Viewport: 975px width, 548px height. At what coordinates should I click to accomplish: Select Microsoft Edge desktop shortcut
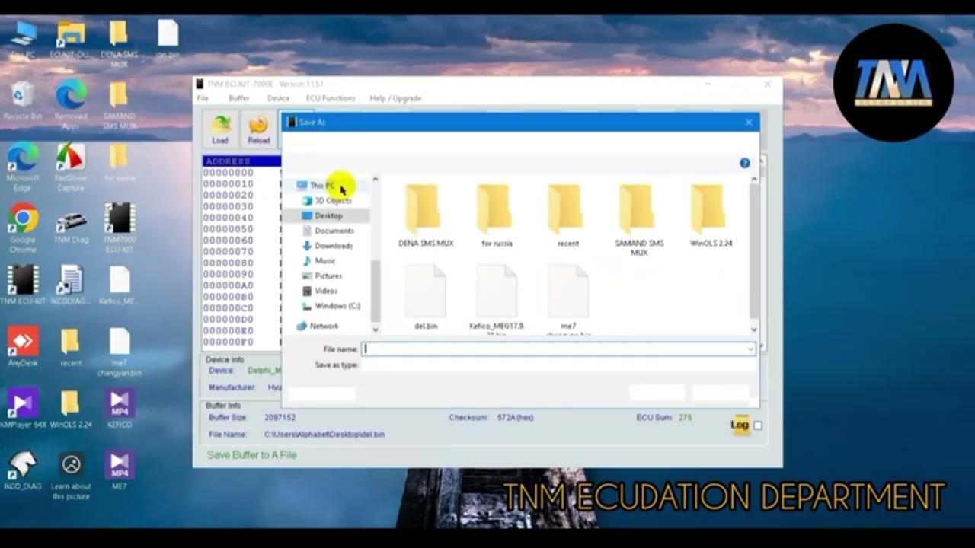23,166
